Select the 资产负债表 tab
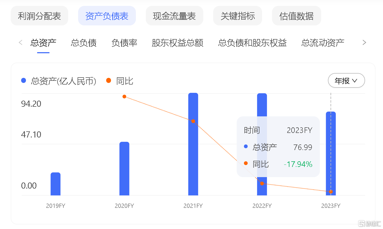Viewport: 383px width, 229px height. [x=107, y=16]
